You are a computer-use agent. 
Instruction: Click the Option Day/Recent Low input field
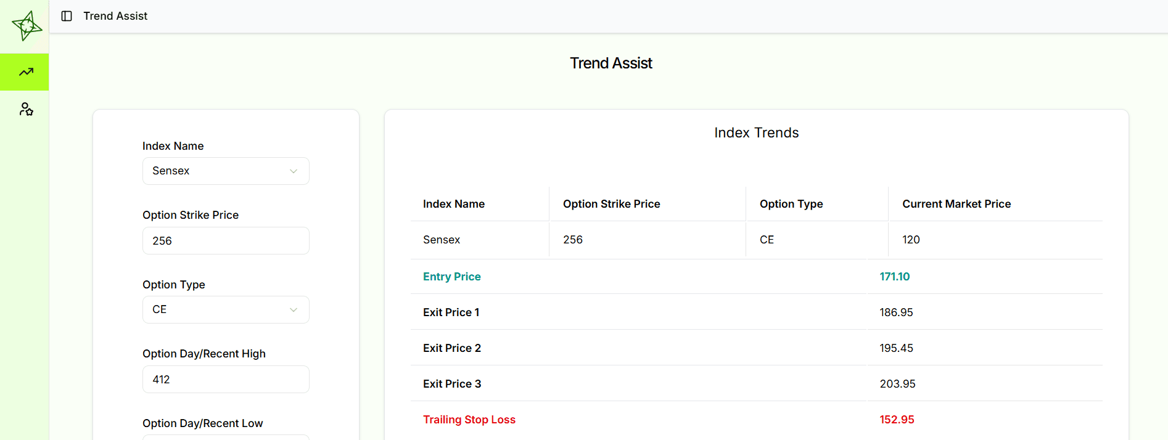pyautogui.click(x=226, y=438)
